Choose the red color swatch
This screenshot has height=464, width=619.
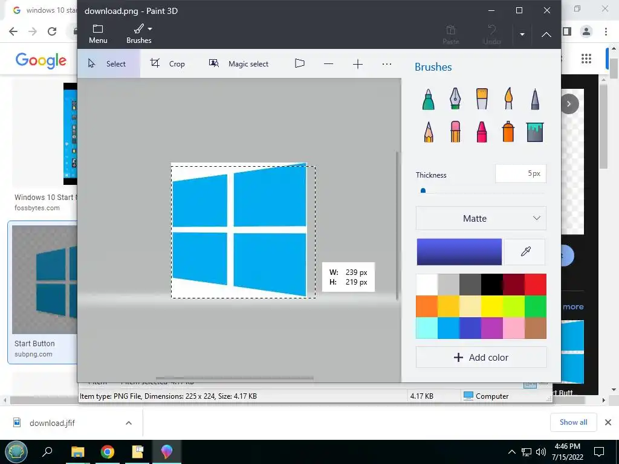[536, 285]
